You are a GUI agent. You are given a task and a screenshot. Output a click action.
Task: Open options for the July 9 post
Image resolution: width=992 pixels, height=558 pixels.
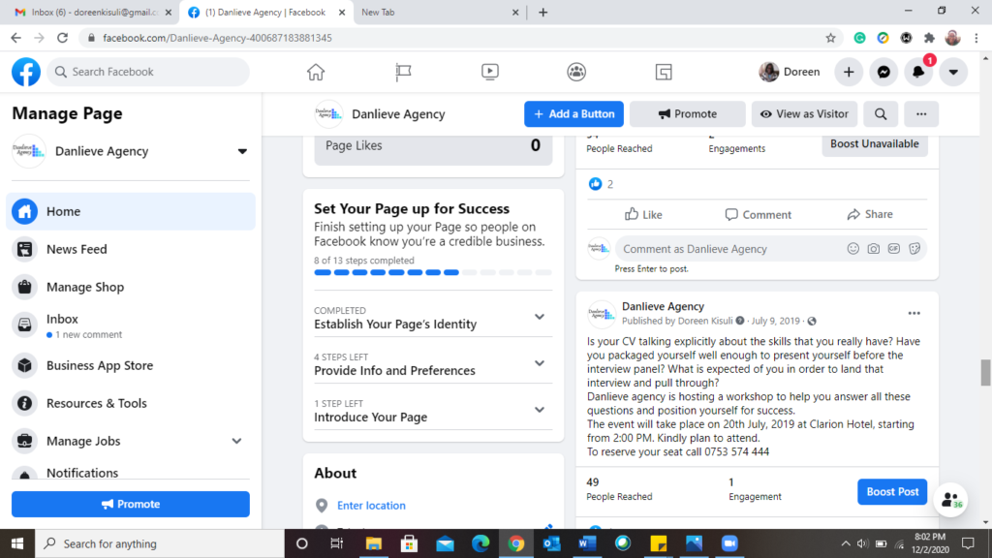[914, 313]
